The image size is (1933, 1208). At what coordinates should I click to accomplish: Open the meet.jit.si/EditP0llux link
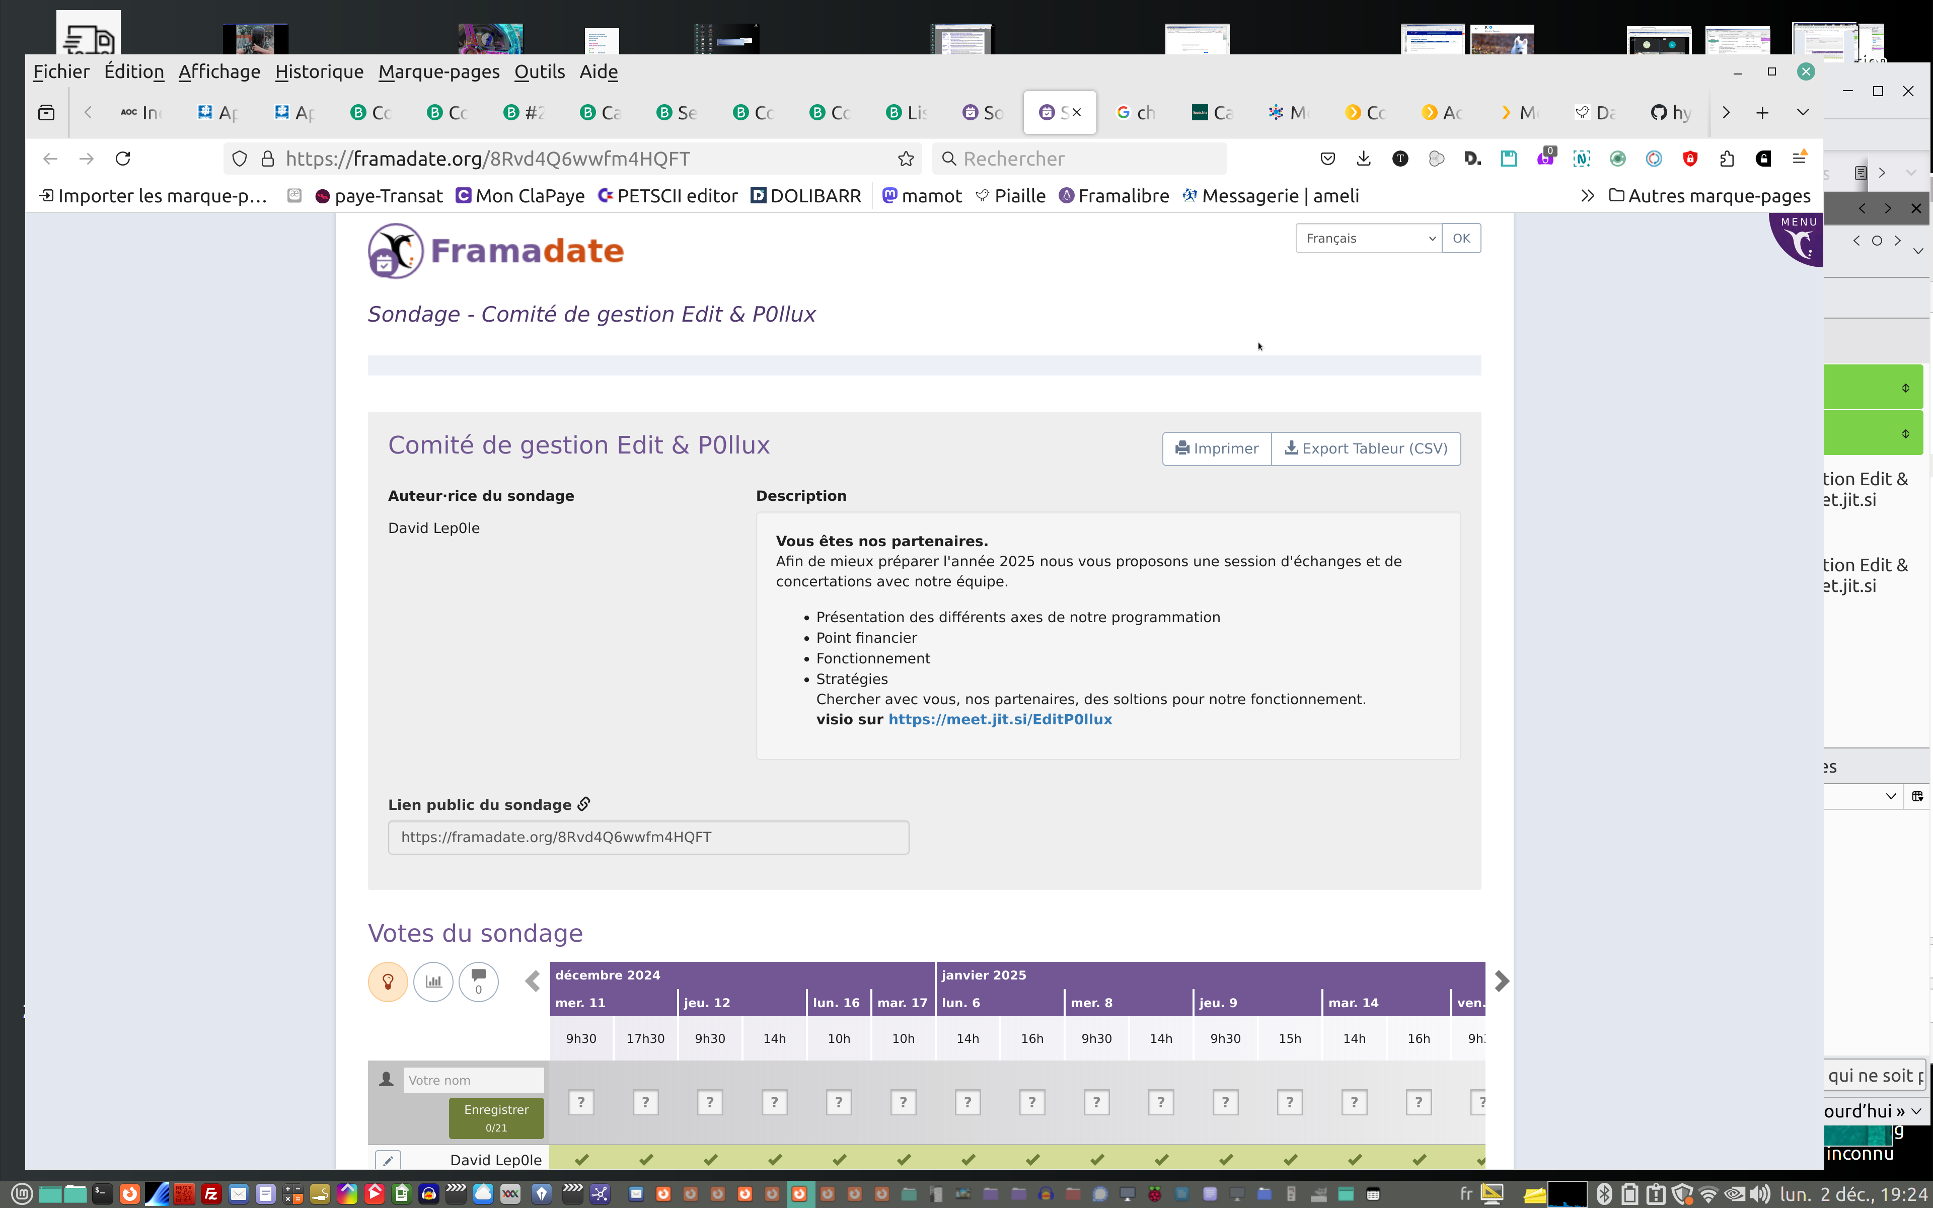(999, 719)
